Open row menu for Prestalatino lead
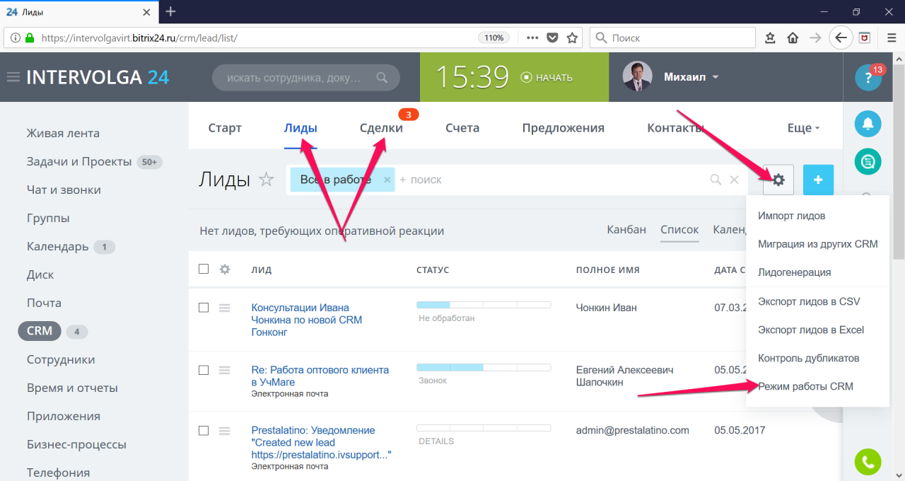This screenshot has height=481, width=905. (x=225, y=430)
